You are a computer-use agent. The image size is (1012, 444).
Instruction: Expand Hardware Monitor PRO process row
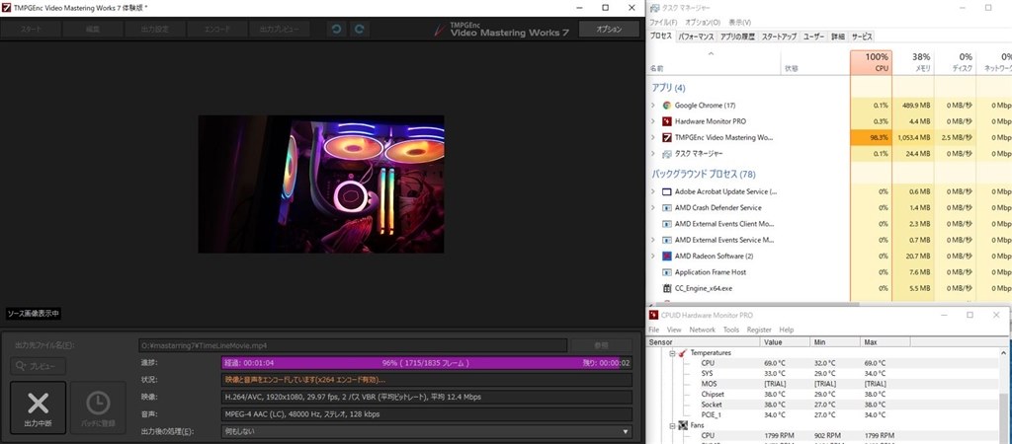click(652, 121)
